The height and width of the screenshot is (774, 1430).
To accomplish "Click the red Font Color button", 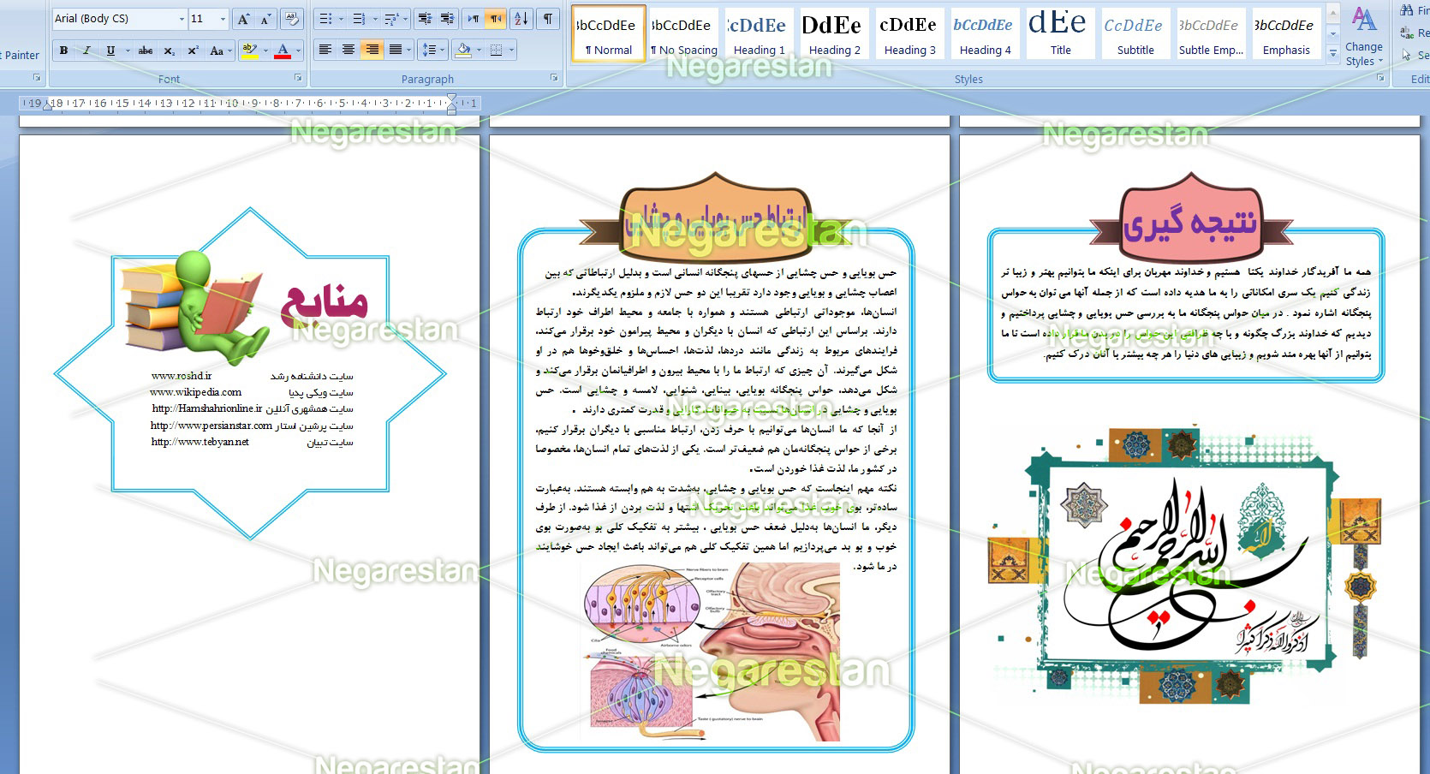I will (283, 51).
